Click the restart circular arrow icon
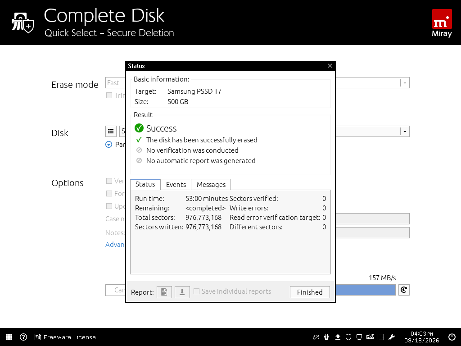Image resolution: width=461 pixels, height=346 pixels. click(404, 290)
